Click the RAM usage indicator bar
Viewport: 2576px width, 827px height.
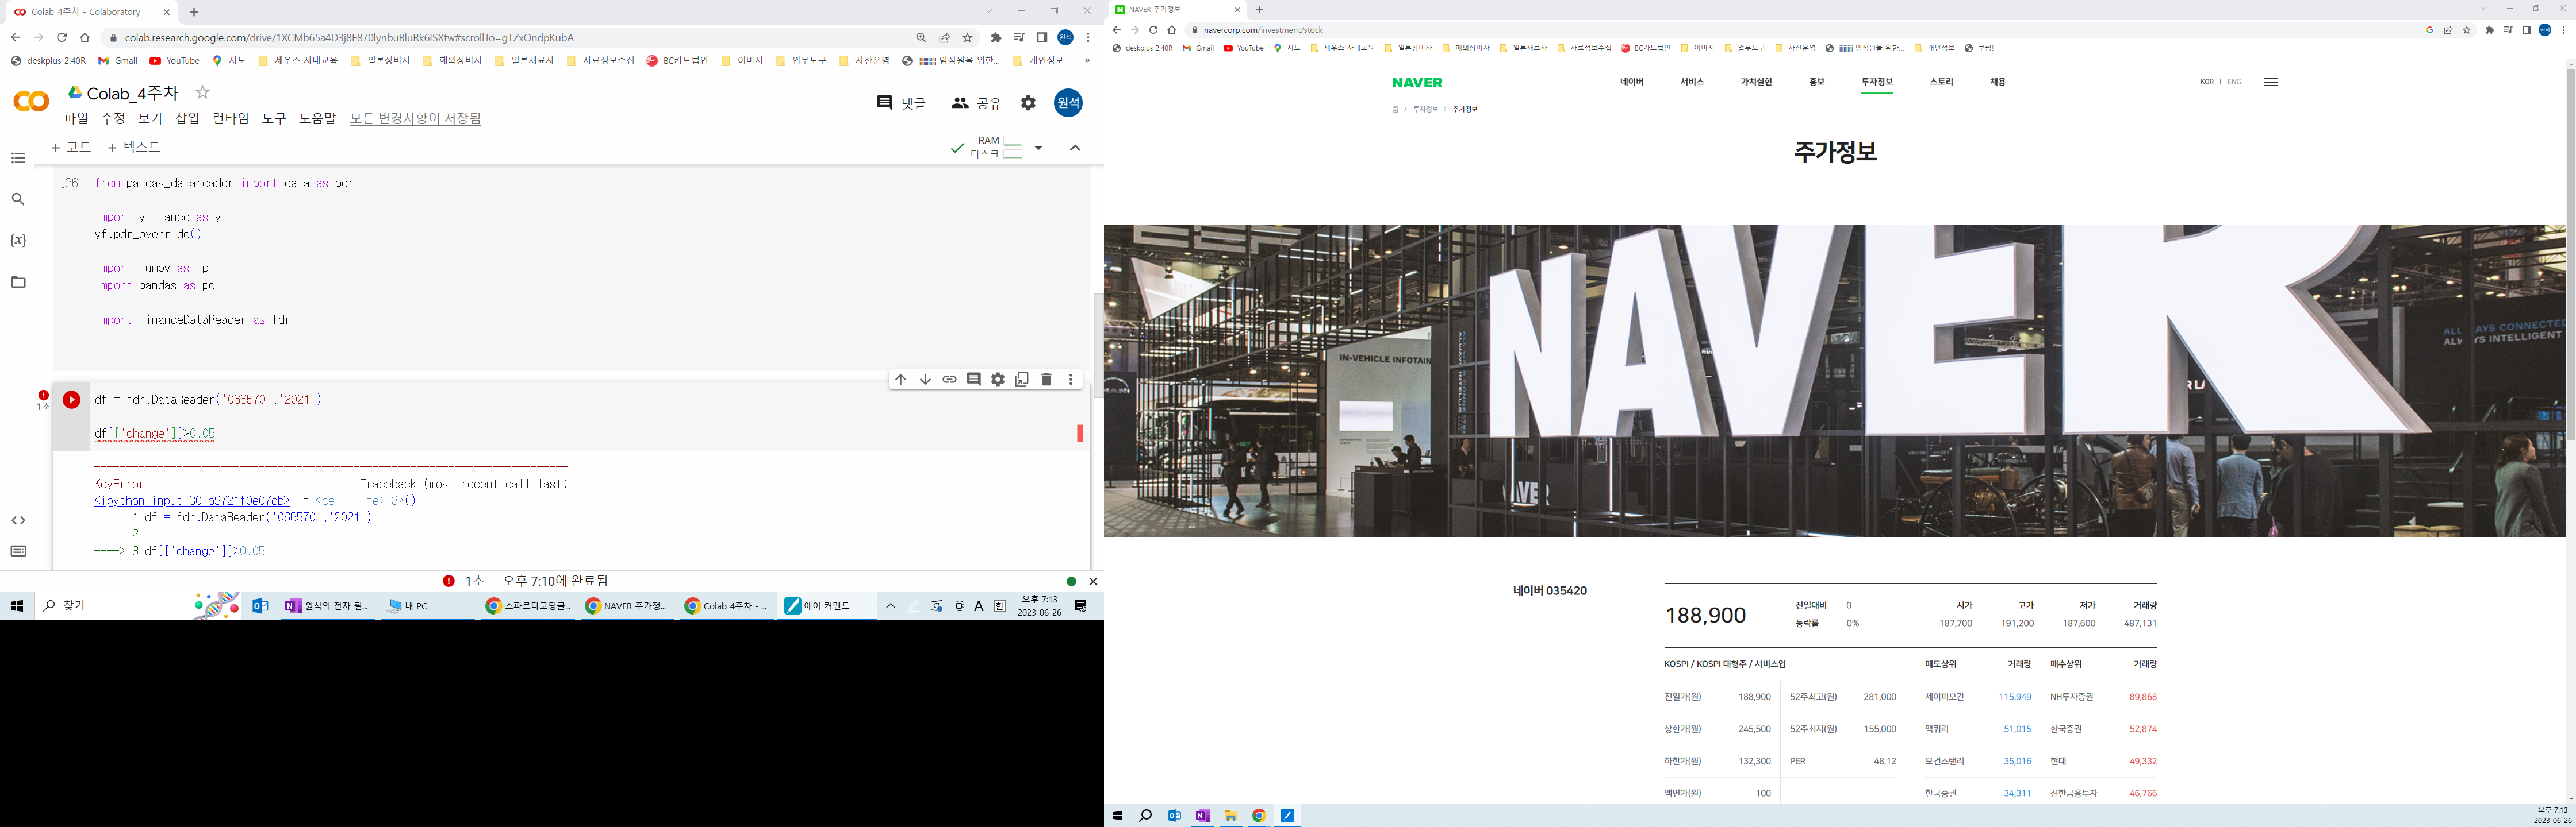(x=1012, y=141)
